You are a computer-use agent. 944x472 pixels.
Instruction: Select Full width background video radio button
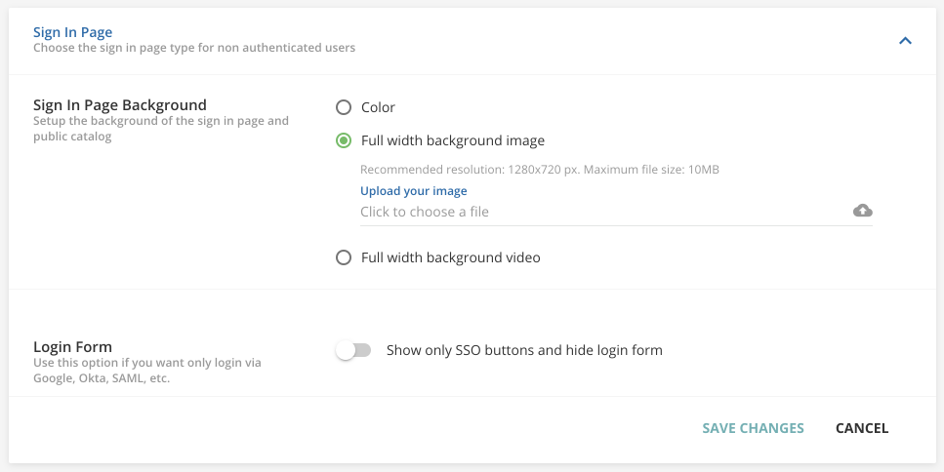click(x=344, y=257)
